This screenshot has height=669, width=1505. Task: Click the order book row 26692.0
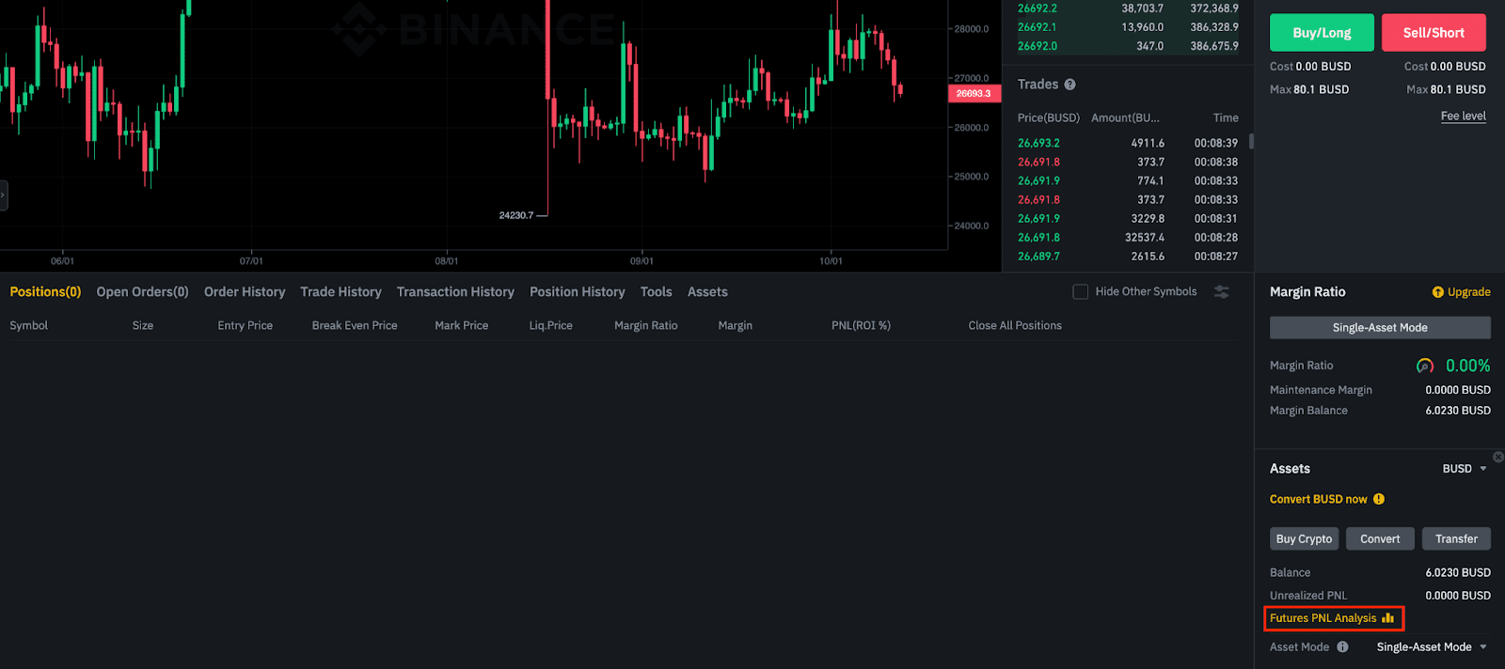click(x=1128, y=46)
